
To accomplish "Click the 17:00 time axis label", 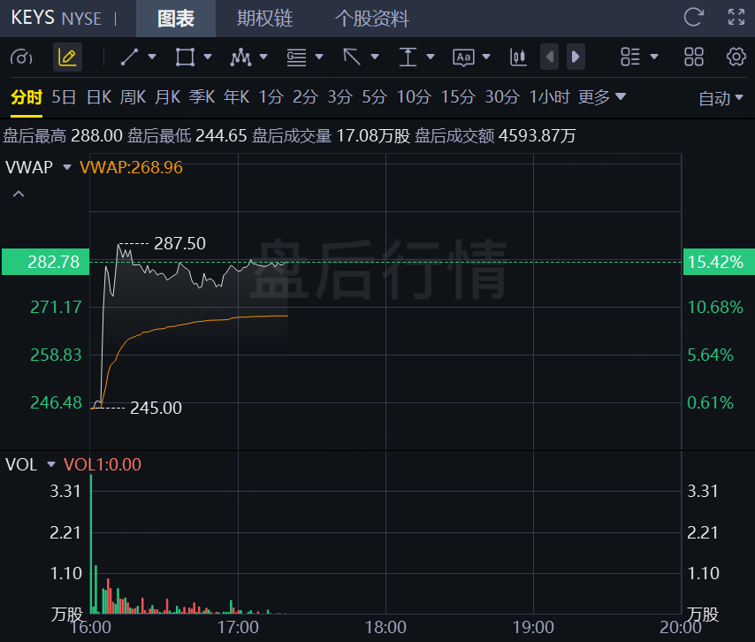I will [238, 627].
